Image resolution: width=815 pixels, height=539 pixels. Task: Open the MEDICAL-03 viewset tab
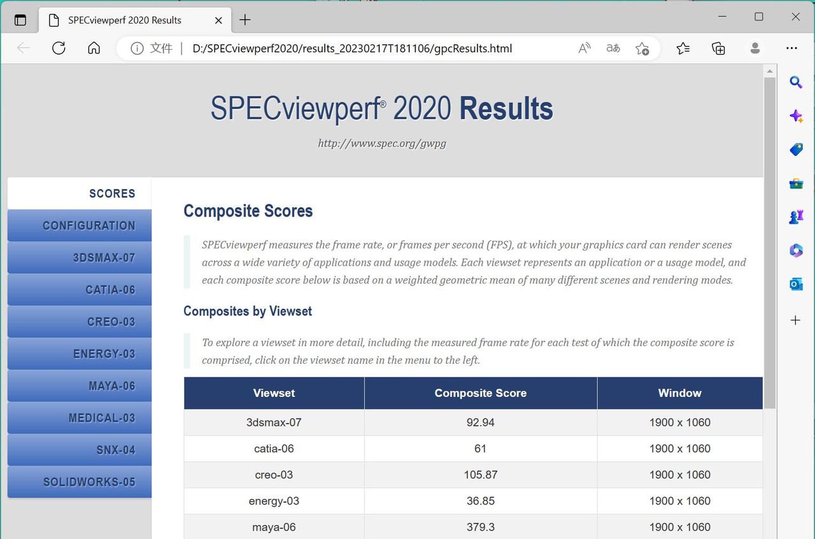point(80,418)
